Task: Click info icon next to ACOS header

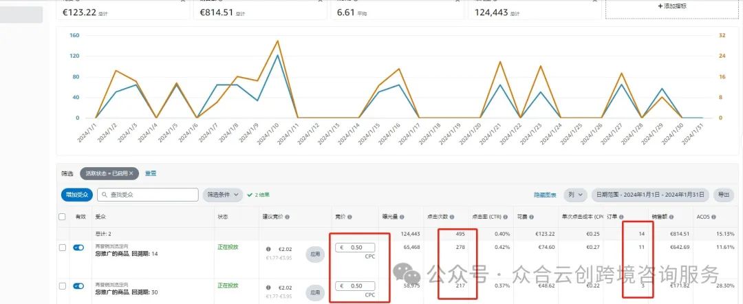Action: 713,217
